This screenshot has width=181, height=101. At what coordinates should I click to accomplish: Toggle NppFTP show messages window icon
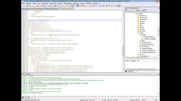[145, 11]
